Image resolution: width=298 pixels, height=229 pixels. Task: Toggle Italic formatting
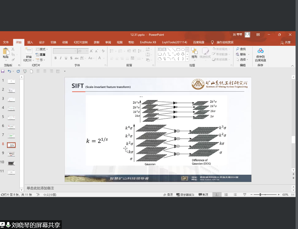click(x=61, y=58)
